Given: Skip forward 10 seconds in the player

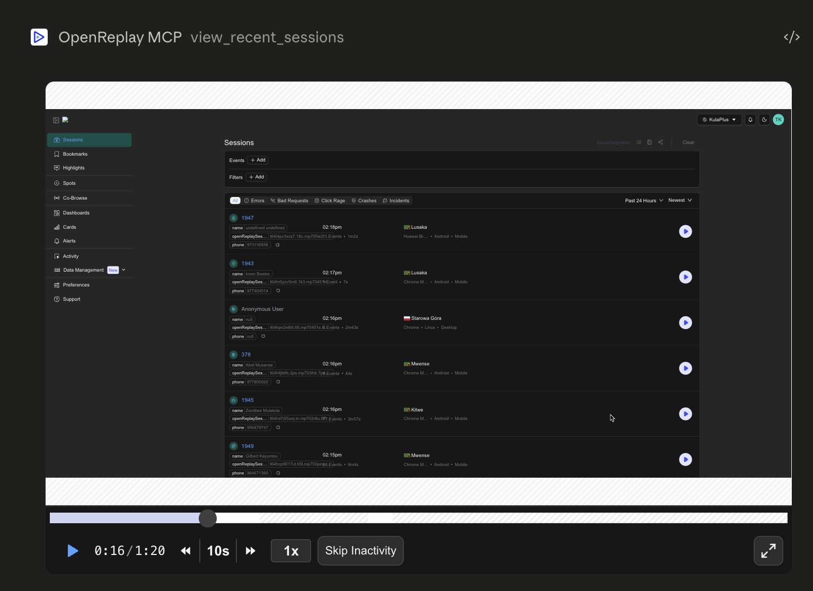Looking at the screenshot, I should coord(251,551).
